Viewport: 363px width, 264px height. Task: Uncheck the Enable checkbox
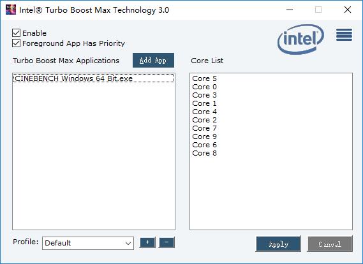pyautogui.click(x=16, y=33)
